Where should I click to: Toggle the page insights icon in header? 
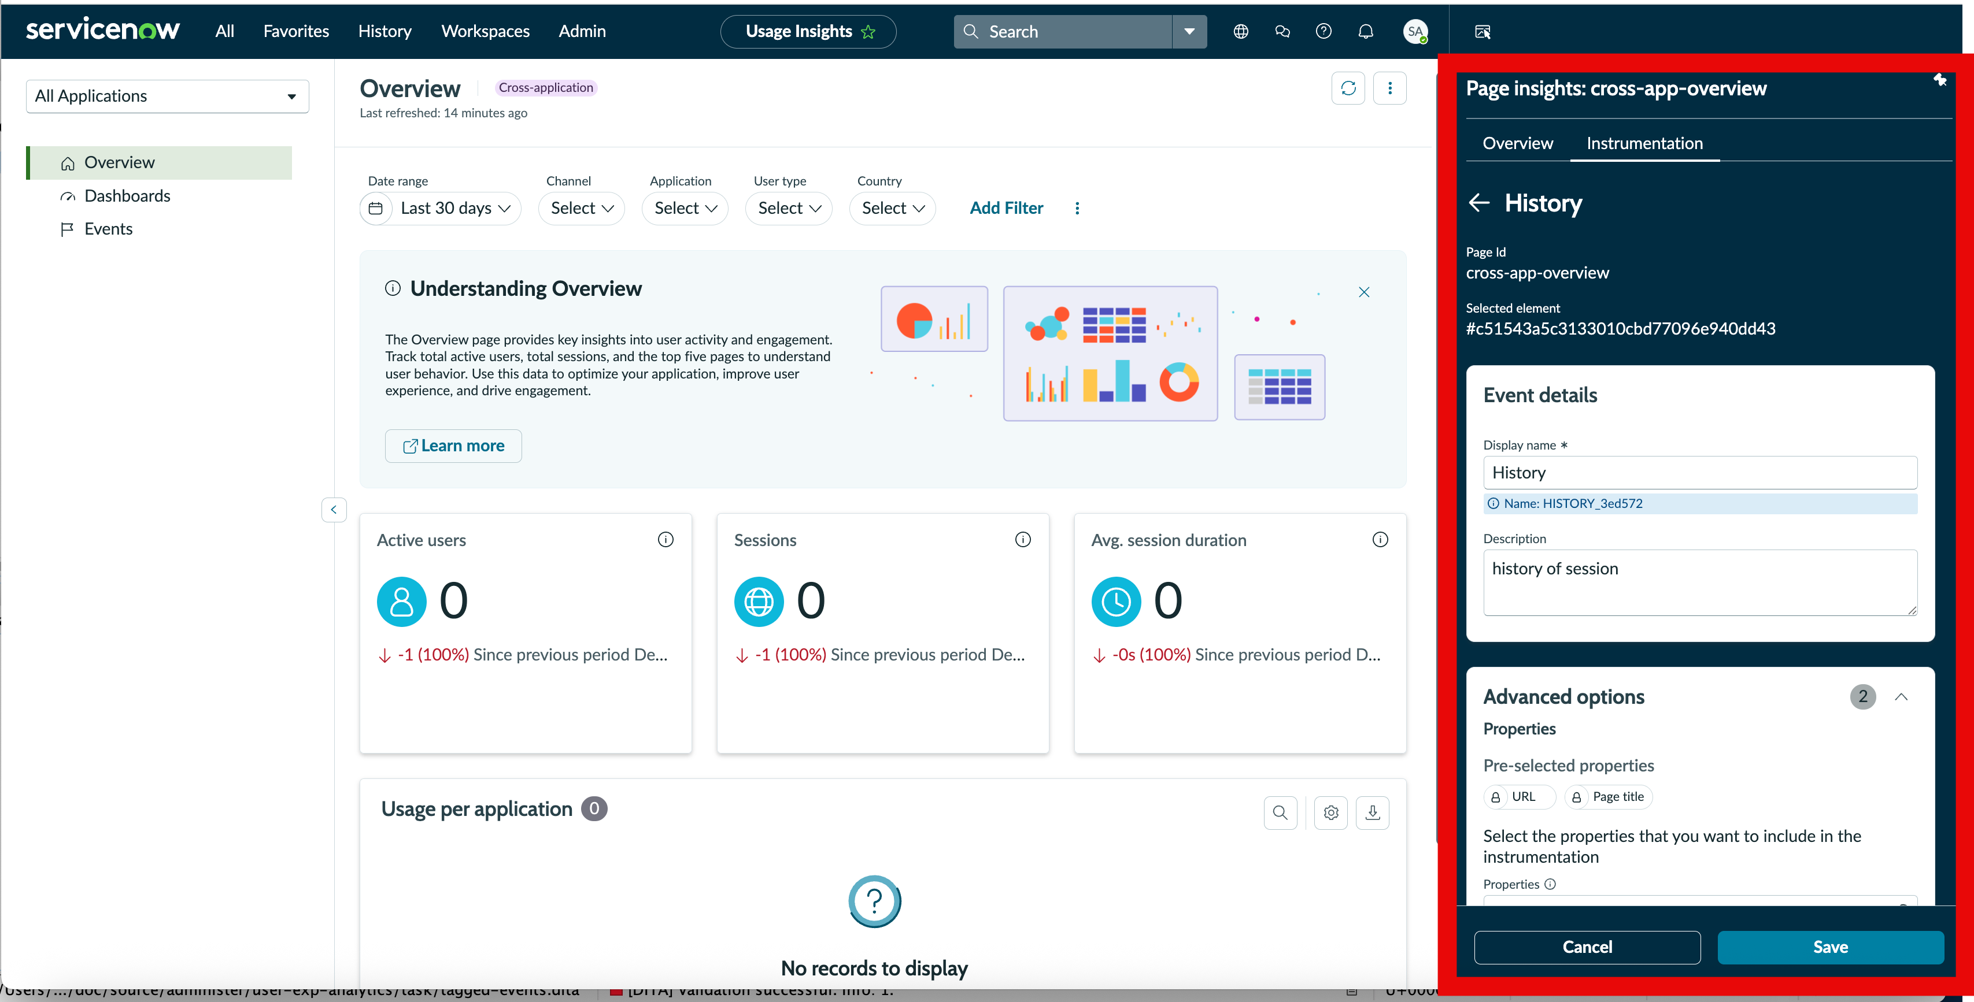(1483, 31)
